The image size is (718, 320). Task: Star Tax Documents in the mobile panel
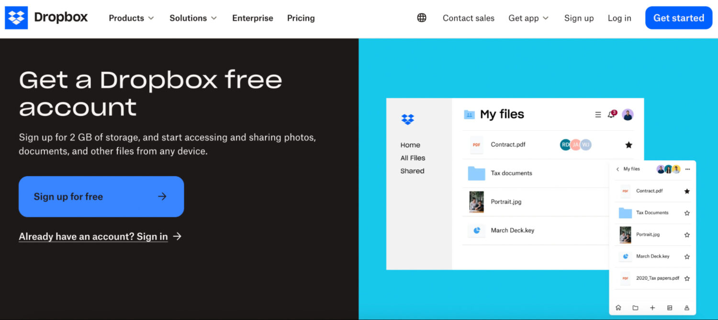(687, 213)
